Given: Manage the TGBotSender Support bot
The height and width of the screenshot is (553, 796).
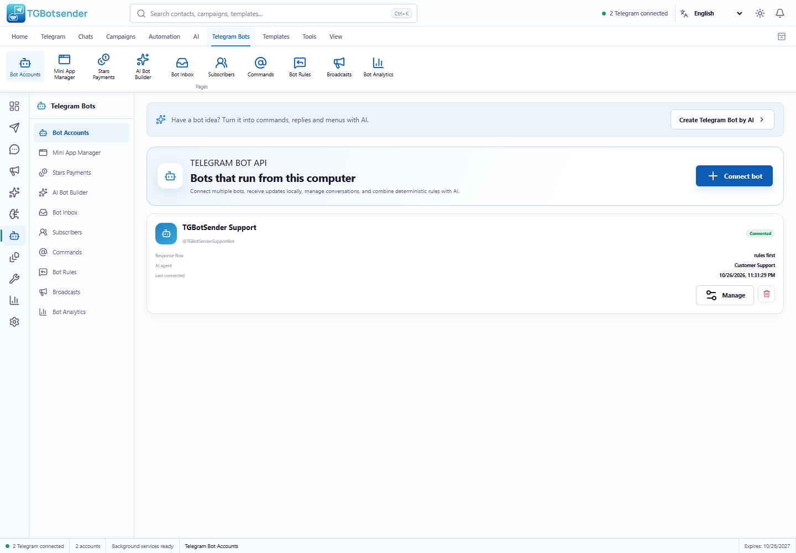Looking at the screenshot, I should coord(725,295).
